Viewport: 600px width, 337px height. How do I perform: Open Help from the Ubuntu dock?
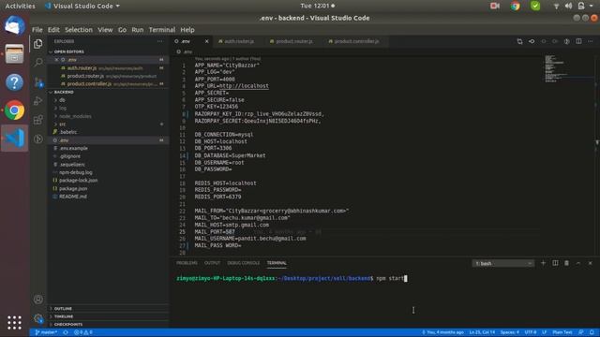pyautogui.click(x=14, y=81)
